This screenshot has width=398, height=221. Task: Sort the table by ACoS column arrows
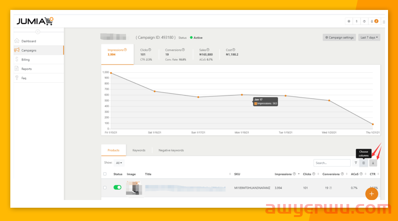coord(366,174)
